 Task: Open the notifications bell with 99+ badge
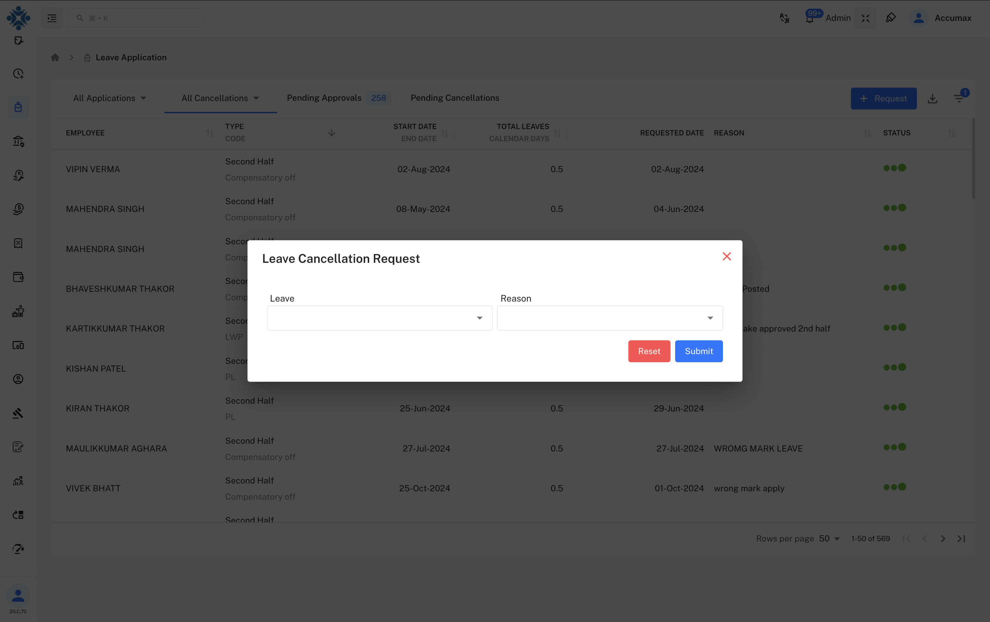[x=810, y=18]
